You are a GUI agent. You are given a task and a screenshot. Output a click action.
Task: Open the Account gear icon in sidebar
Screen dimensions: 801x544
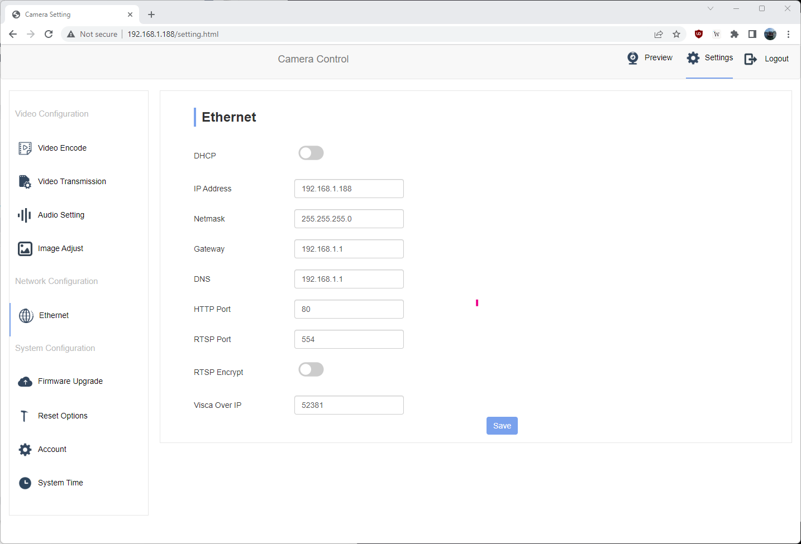[25, 449]
